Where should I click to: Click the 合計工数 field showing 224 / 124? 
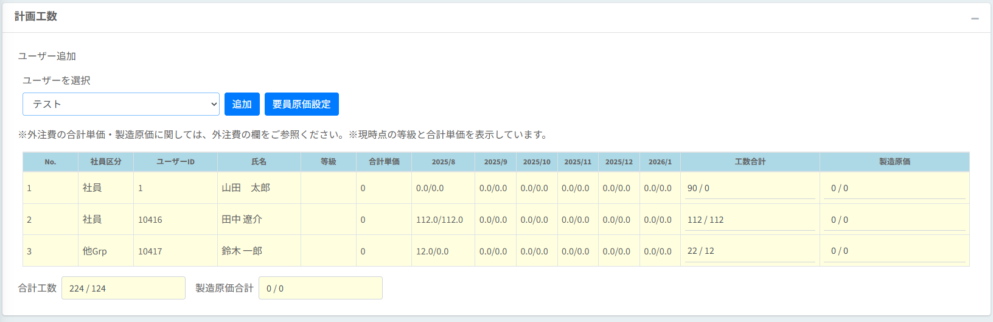(x=123, y=288)
